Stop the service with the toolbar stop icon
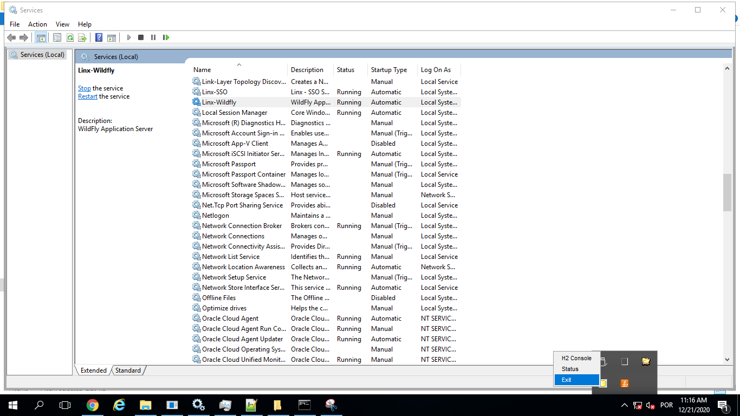 [x=141, y=37]
